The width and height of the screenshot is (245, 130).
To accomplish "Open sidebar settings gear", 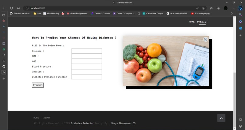I will pyautogui.click(x=240, y=126).
